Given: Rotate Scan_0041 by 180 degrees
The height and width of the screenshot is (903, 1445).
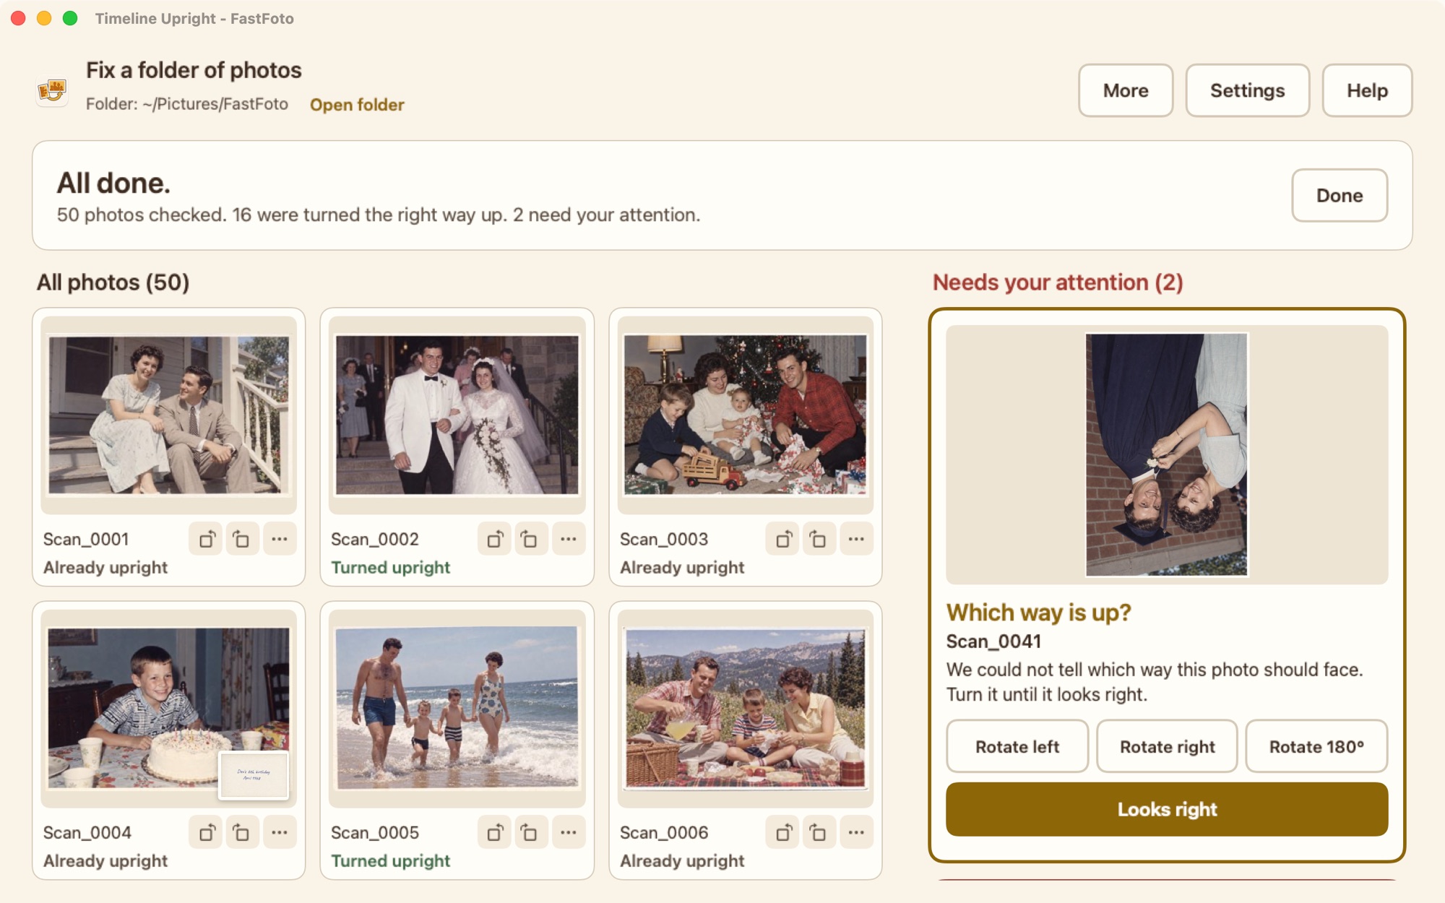Looking at the screenshot, I should pos(1316,746).
